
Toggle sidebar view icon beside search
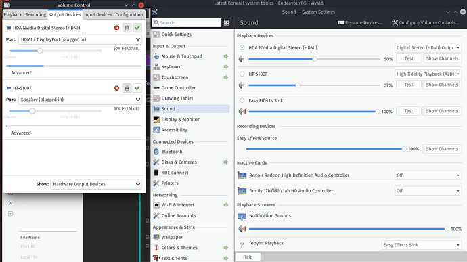tap(226, 22)
